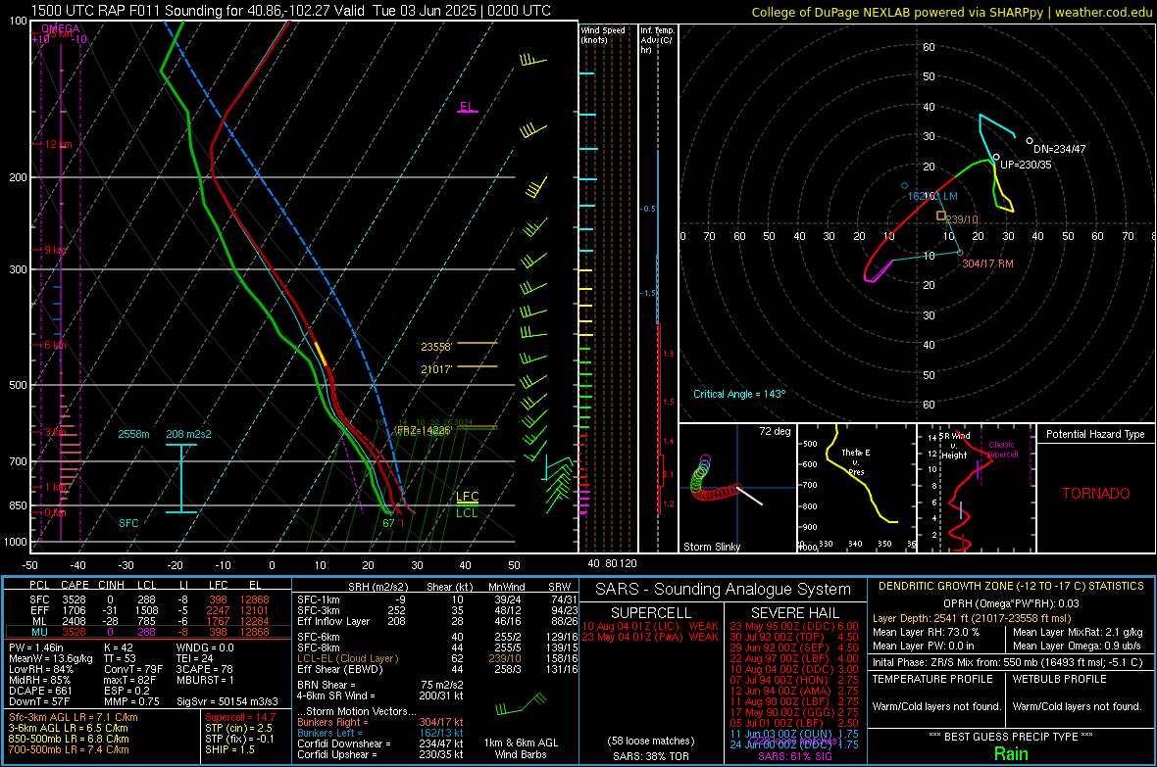
Task: Click '(58 loose matches)' text
Action: [650, 741]
